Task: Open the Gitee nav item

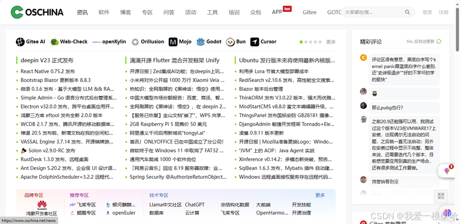Action: 309,12
